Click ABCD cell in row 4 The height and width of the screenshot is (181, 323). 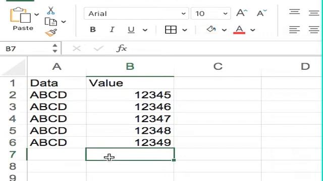[57, 119]
